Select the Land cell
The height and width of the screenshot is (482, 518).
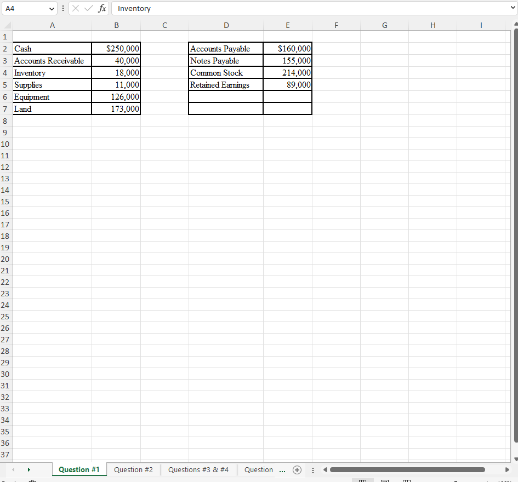(x=52, y=109)
